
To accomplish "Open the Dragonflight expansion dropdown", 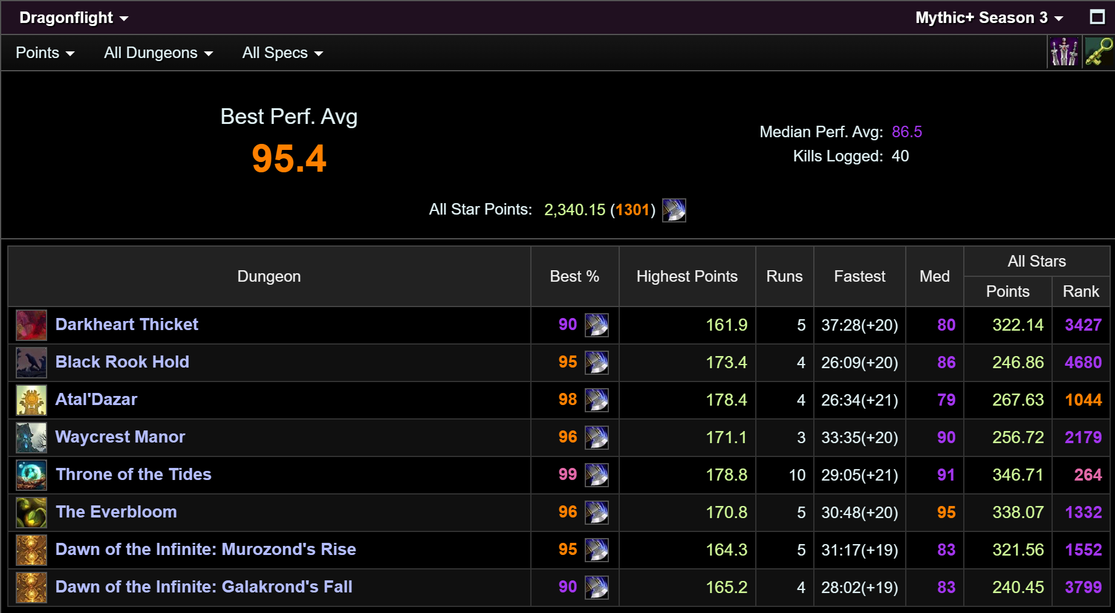I will 74,18.
